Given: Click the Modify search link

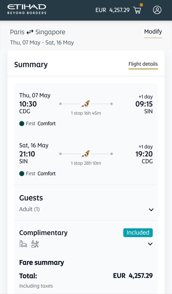Looking at the screenshot, I should pos(153,32).
